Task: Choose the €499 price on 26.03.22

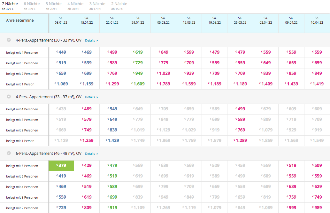Action: point(240,109)
